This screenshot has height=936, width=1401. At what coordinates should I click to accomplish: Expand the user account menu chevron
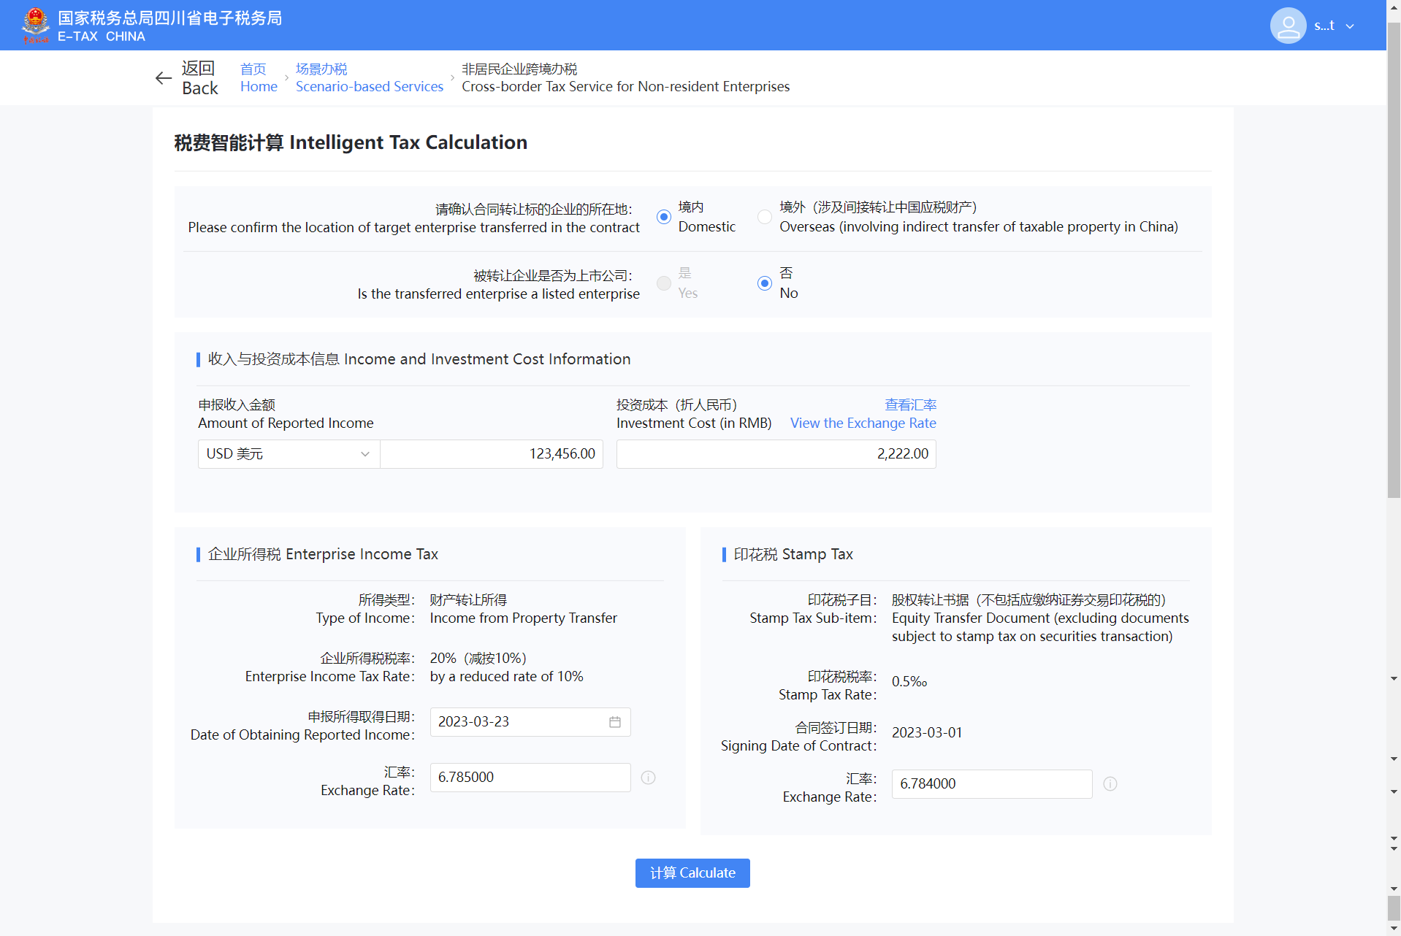[1350, 26]
